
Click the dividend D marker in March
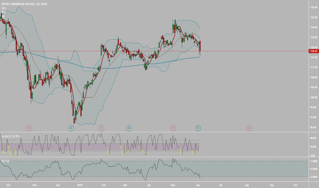point(129,128)
